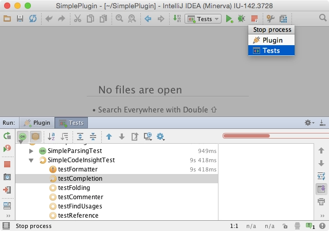Choose Tests in the Stop process popup

(x=271, y=50)
